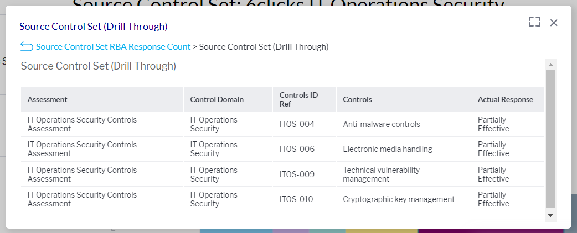Sort by the Assessment column header
577x233 pixels.
coord(48,100)
